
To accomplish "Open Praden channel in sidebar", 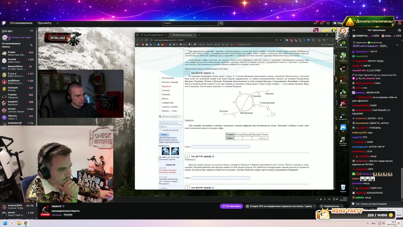I will [x=18, y=53].
